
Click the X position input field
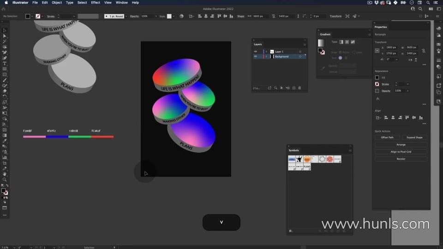click(x=391, y=47)
